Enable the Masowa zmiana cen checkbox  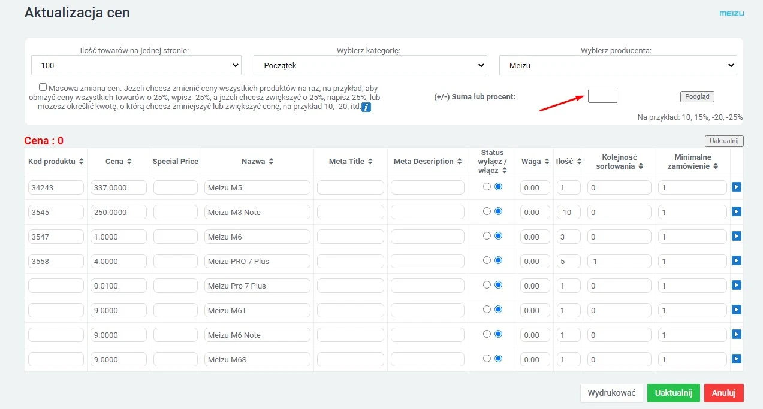[x=43, y=87]
